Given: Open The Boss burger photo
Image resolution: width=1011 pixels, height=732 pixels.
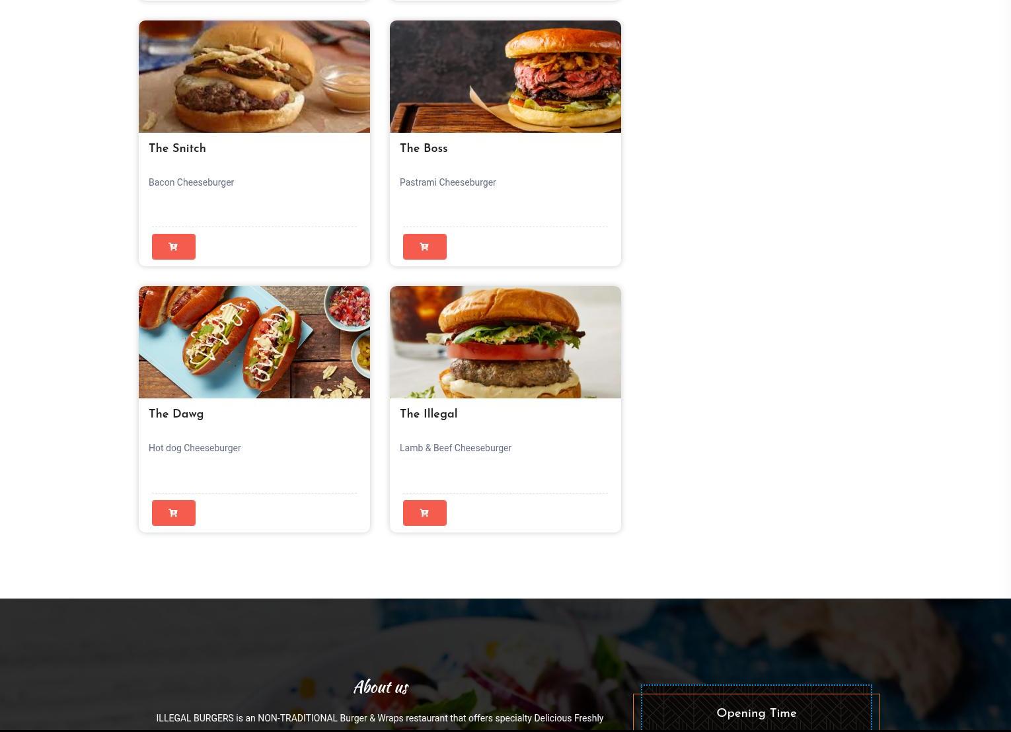Looking at the screenshot, I should (505, 77).
